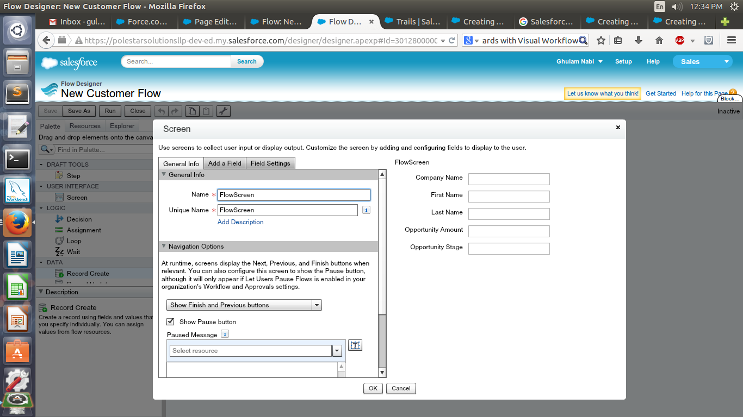
Task: Click the paste clipboard icon in the toolbar
Action: tap(207, 111)
